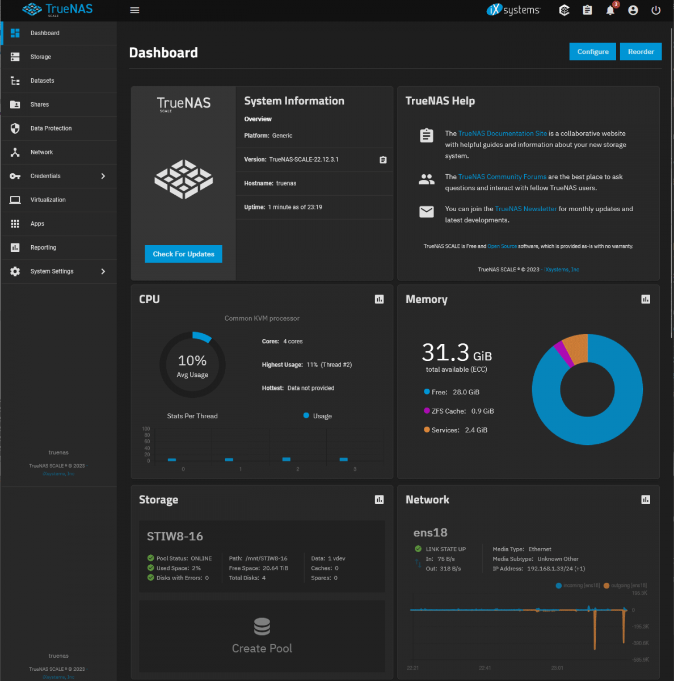Open the TrueCommand status icon

pos(564,10)
